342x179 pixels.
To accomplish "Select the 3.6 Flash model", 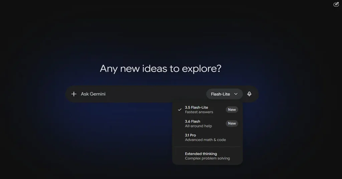I will (207, 124).
